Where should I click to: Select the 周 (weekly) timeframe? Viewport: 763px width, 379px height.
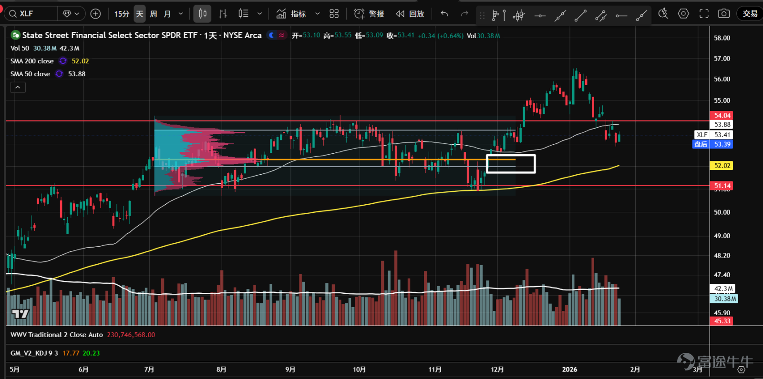coord(154,14)
